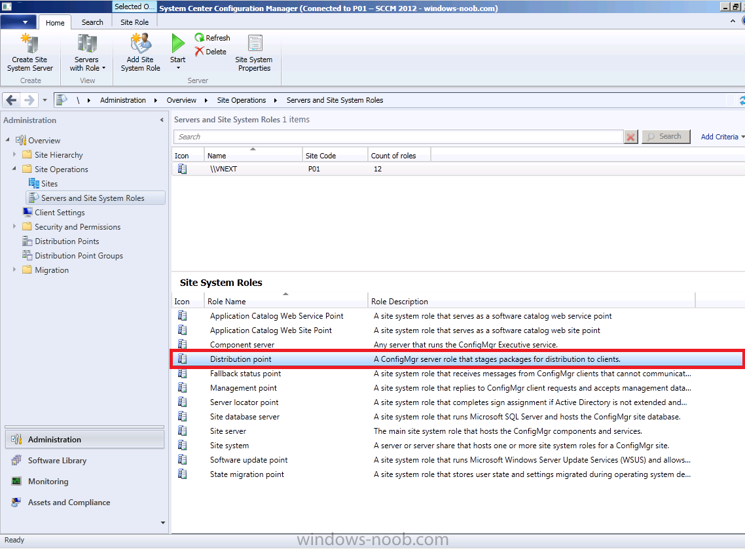Sort by the Count of roles column
Viewport: 745px width, 549px height.
point(399,155)
